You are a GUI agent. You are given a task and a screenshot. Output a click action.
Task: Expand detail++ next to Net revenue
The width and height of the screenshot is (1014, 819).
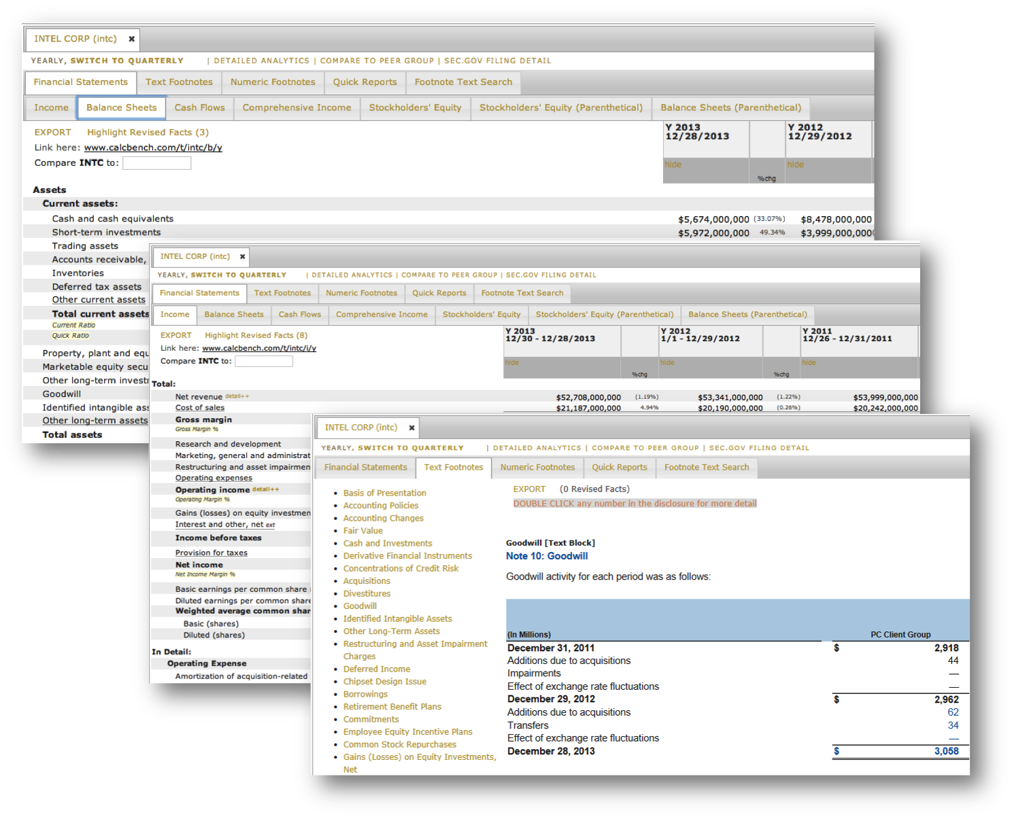point(237,396)
